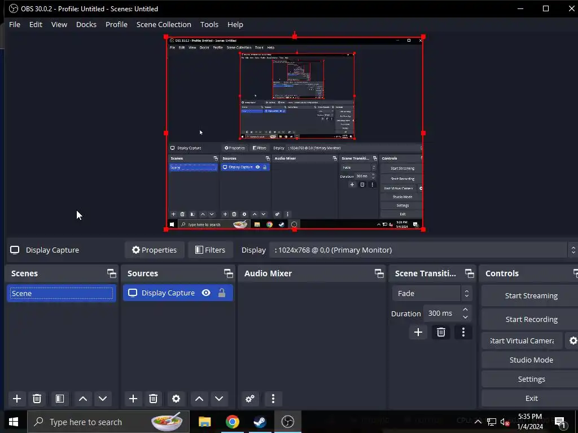Open Google Chrome from the taskbar

pos(232,422)
